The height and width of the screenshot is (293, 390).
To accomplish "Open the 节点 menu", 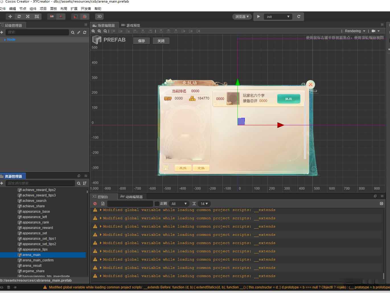I will click(x=23, y=9).
